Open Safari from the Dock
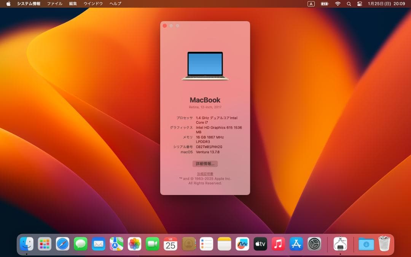The width and height of the screenshot is (411, 257). pos(62,244)
